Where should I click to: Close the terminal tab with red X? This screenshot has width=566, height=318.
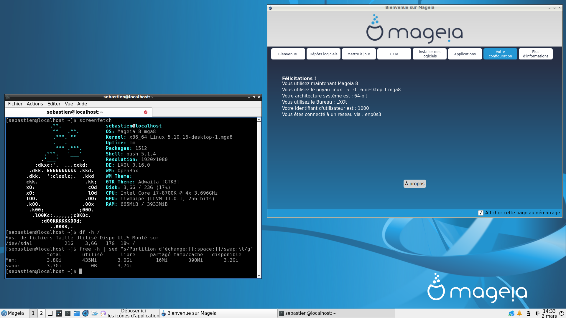coord(146,112)
